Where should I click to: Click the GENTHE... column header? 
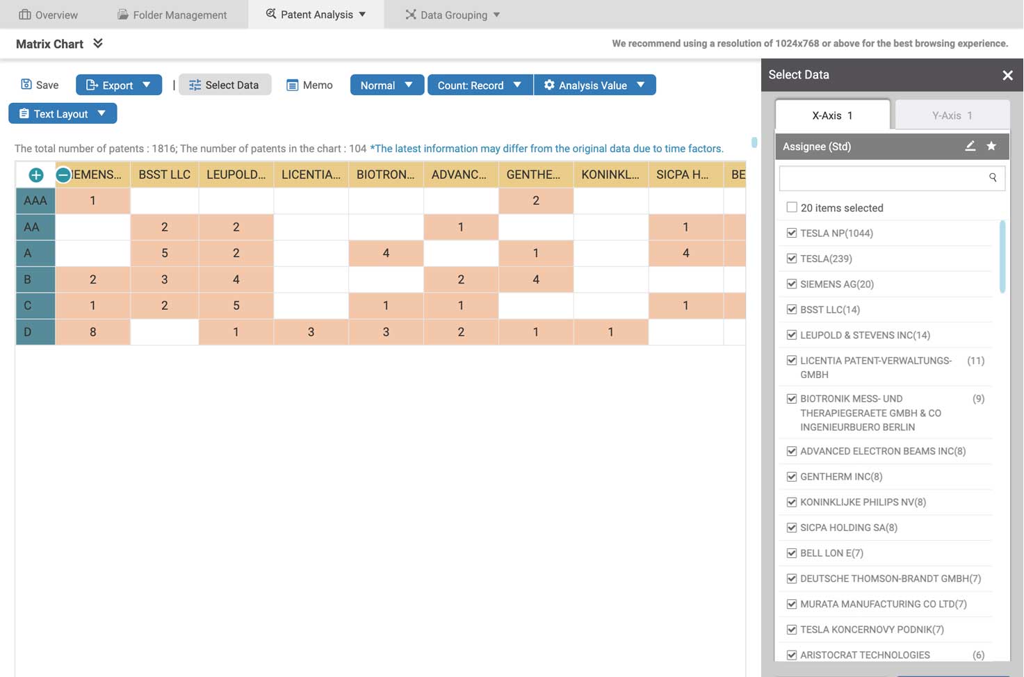coord(536,174)
